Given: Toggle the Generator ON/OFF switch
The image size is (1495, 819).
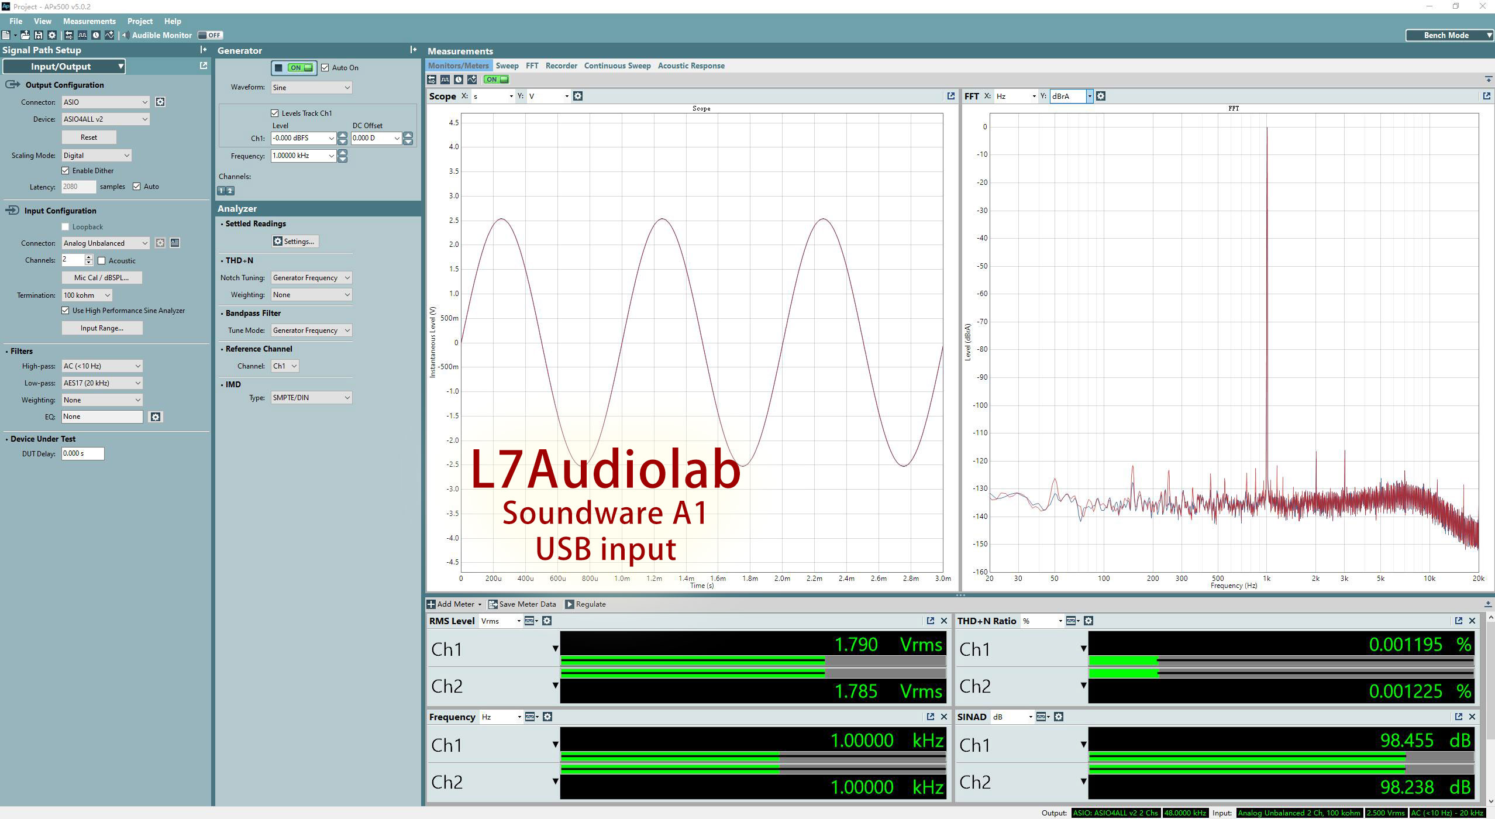Looking at the screenshot, I should point(292,68).
